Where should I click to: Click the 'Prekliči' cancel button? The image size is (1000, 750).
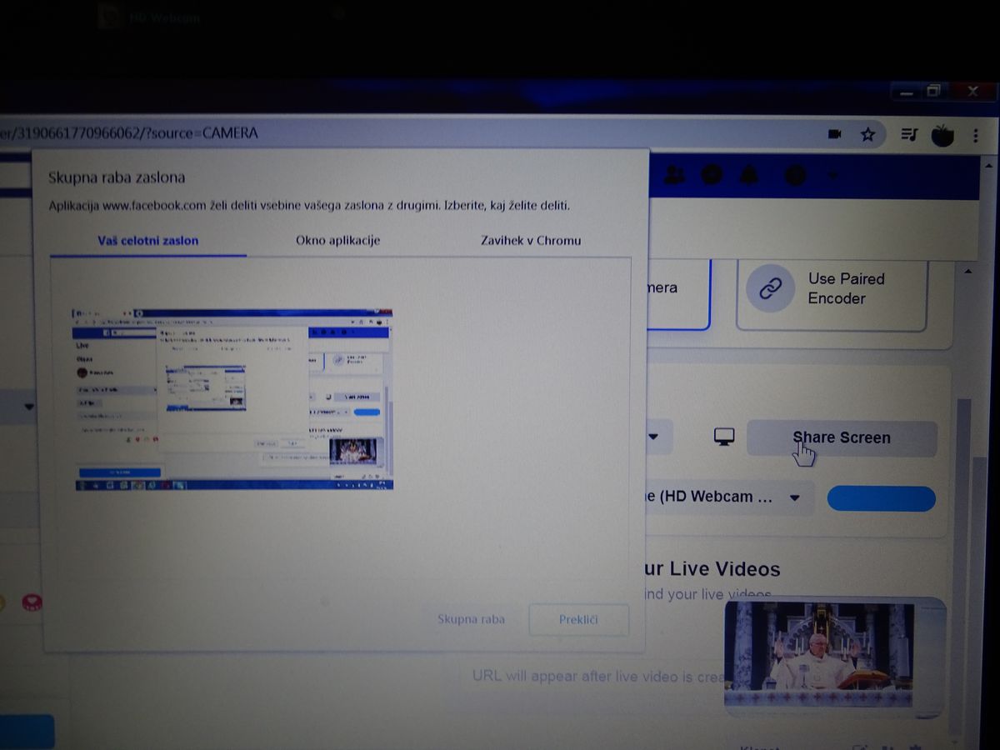pos(578,619)
